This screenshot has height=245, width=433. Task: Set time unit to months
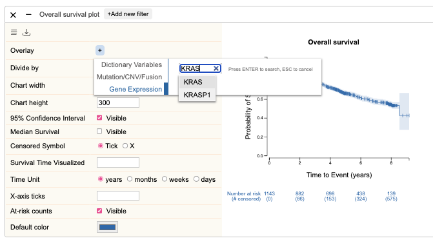click(130, 179)
